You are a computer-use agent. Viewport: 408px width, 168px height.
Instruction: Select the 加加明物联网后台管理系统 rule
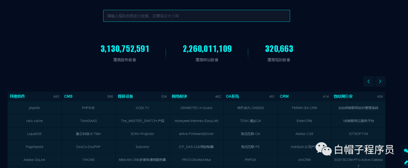(358, 108)
